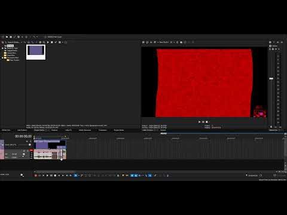Viewport: 287px width, 215px height.
Task: Switch to the Media Generators tab
Action: click(x=85, y=130)
